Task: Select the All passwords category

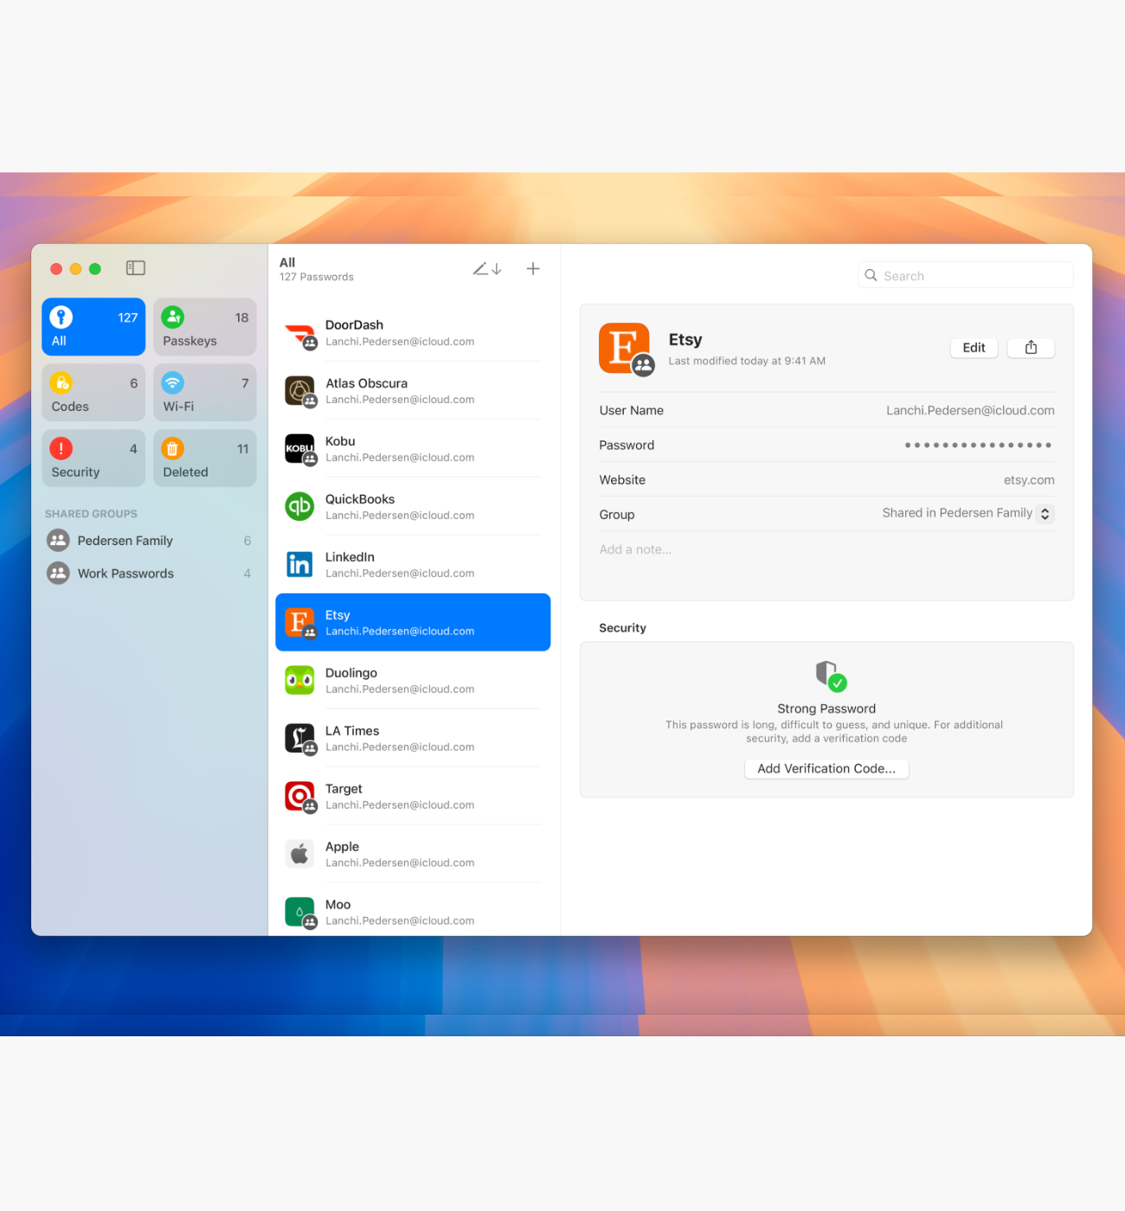Action: 93,327
